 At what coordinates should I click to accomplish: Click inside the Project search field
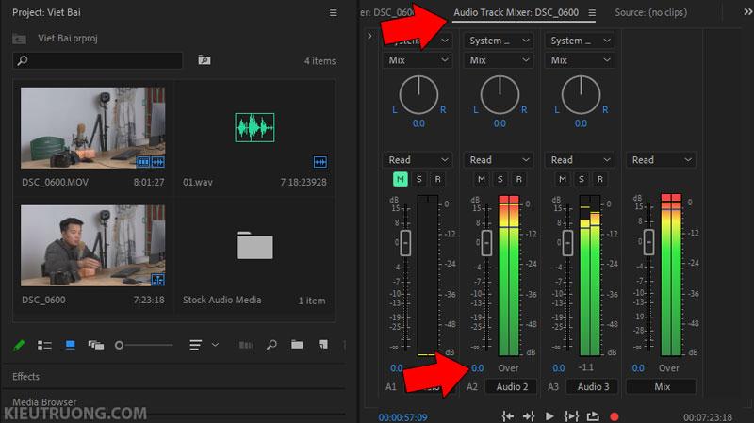click(x=98, y=60)
